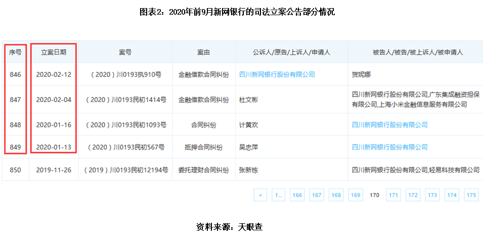Screen dimensions: 483x246
Task: Select sequence number 848 cell
Action: tap(15, 125)
